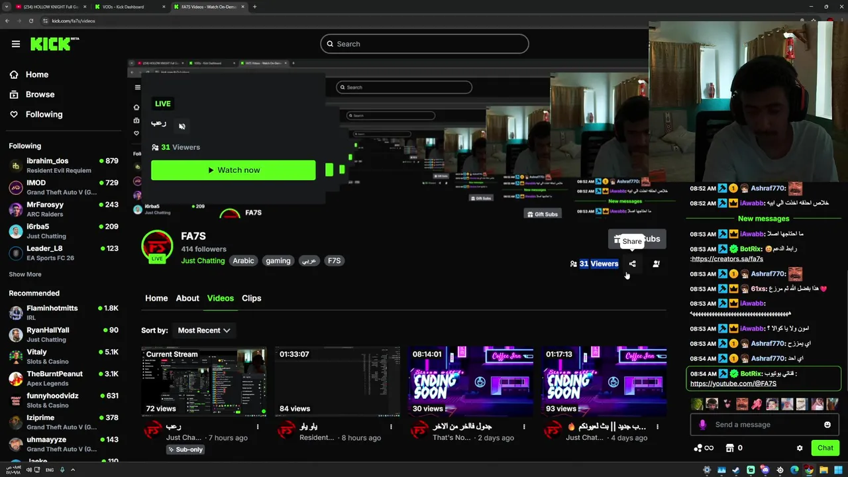Expand Show More under Following

coord(25,274)
